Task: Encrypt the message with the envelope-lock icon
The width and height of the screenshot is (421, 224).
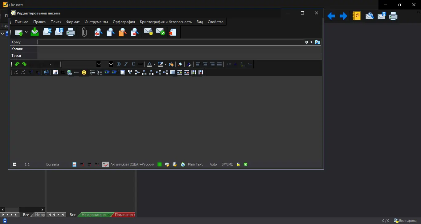Action: (x=148, y=32)
